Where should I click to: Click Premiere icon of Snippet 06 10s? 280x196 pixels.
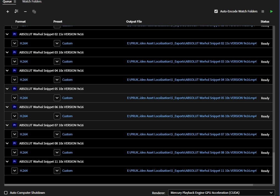click(15, 107)
